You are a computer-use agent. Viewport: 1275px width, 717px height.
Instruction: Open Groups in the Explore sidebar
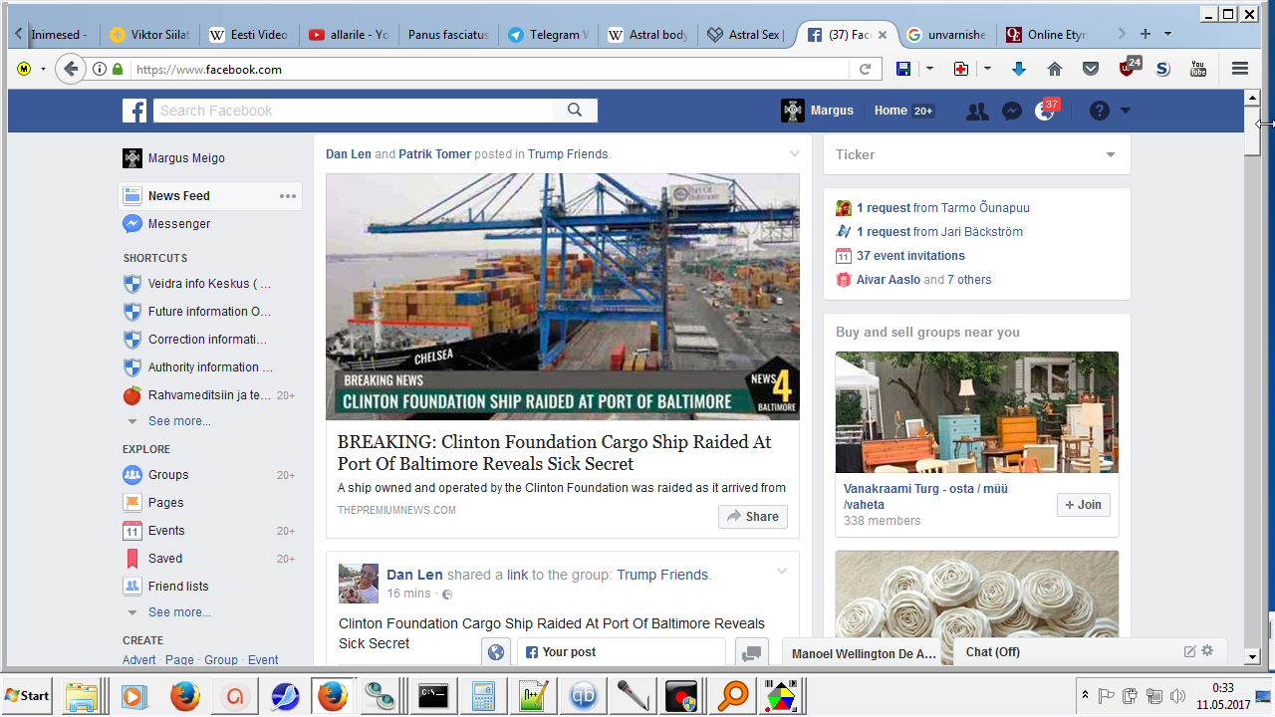pos(168,475)
